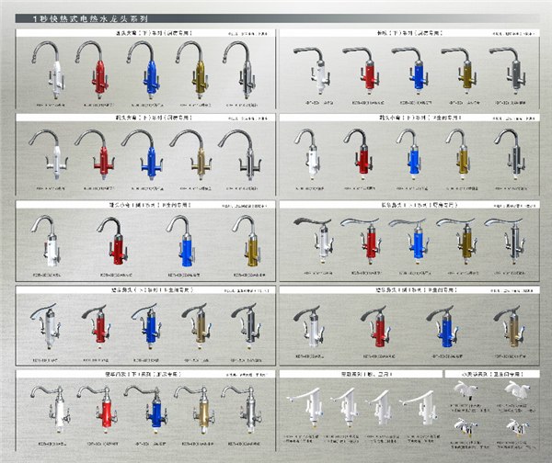This screenshot has height=463, width=552.
Task: Open red small-bend faucet in second-row right panel
Action: pos(359,154)
